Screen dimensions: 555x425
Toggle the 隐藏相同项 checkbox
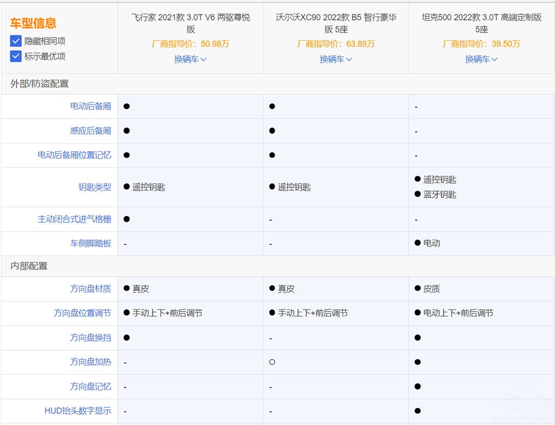[x=16, y=41]
